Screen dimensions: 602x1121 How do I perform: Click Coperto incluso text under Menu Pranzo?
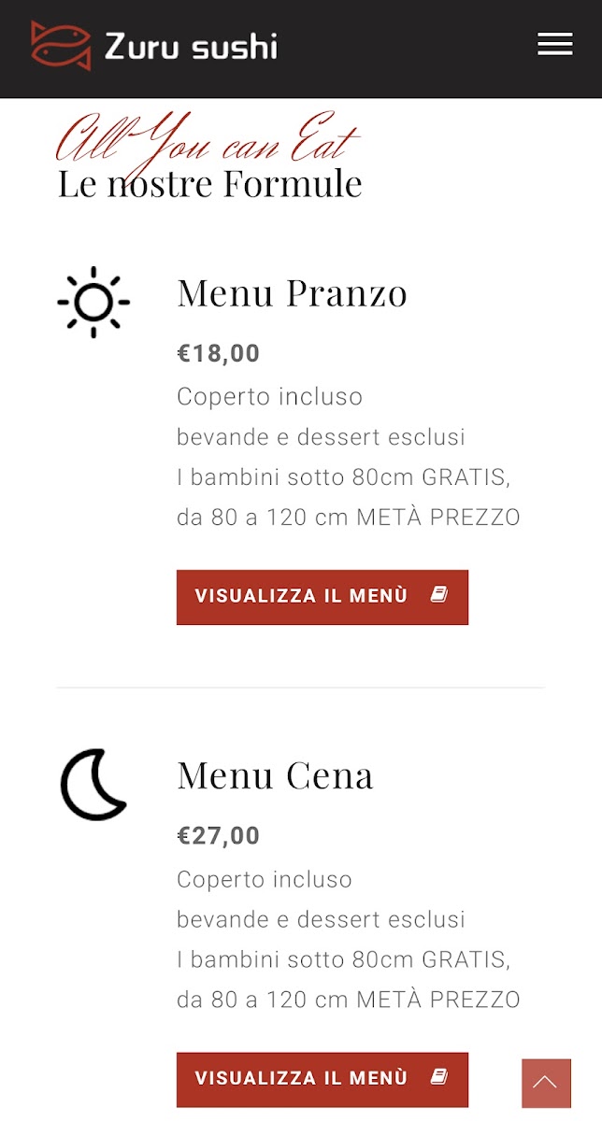tap(269, 396)
